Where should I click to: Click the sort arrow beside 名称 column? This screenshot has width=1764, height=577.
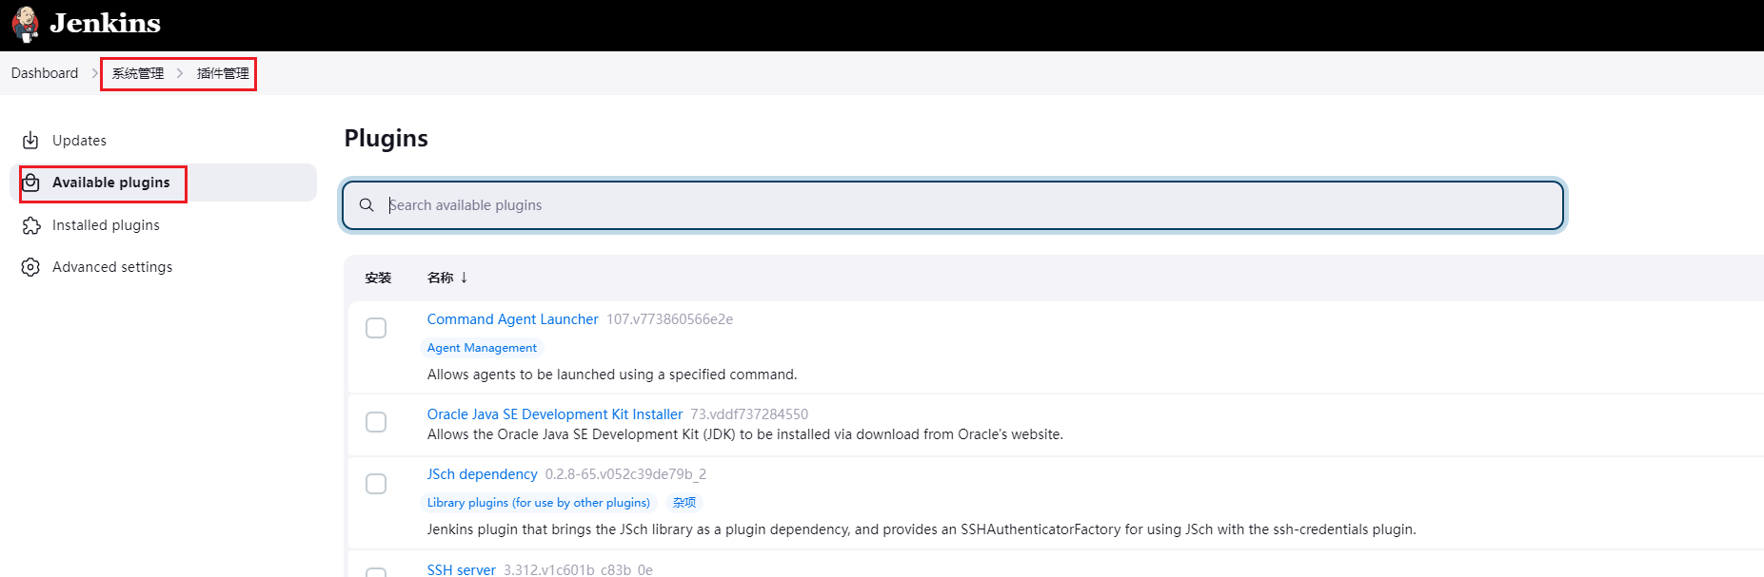click(465, 278)
